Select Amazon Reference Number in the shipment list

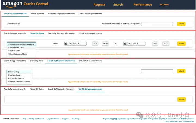[x=19, y=82]
